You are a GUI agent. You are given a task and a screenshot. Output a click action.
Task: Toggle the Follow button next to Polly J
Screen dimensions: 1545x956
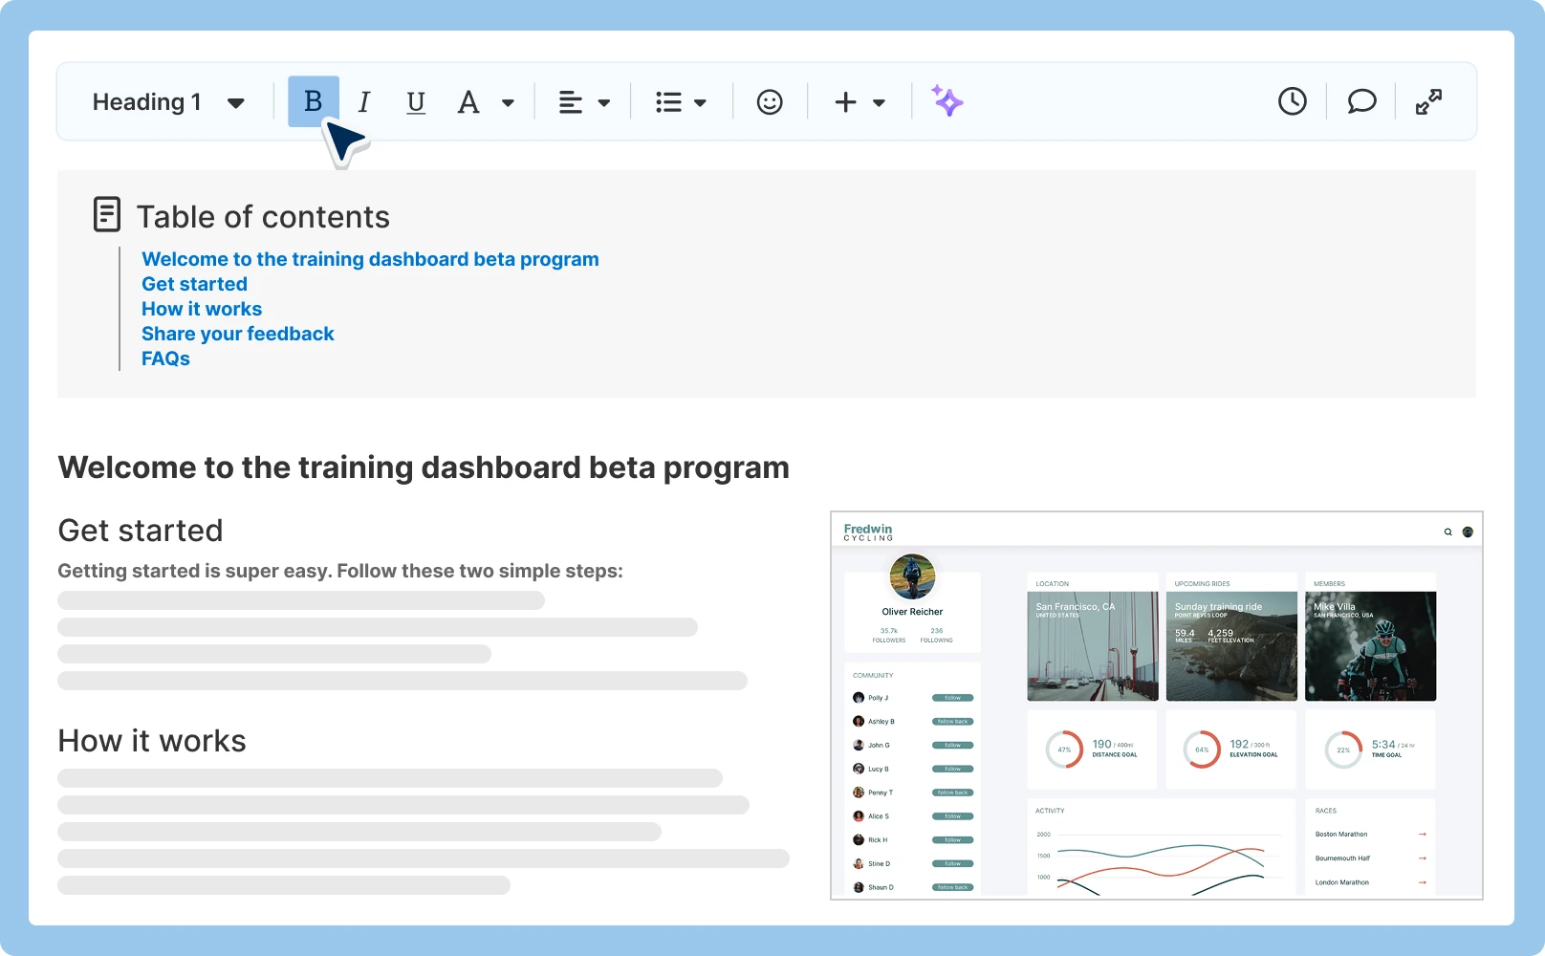coord(952,698)
